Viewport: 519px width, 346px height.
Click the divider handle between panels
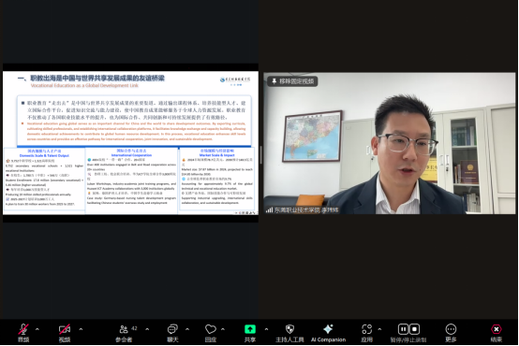click(261, 154)
